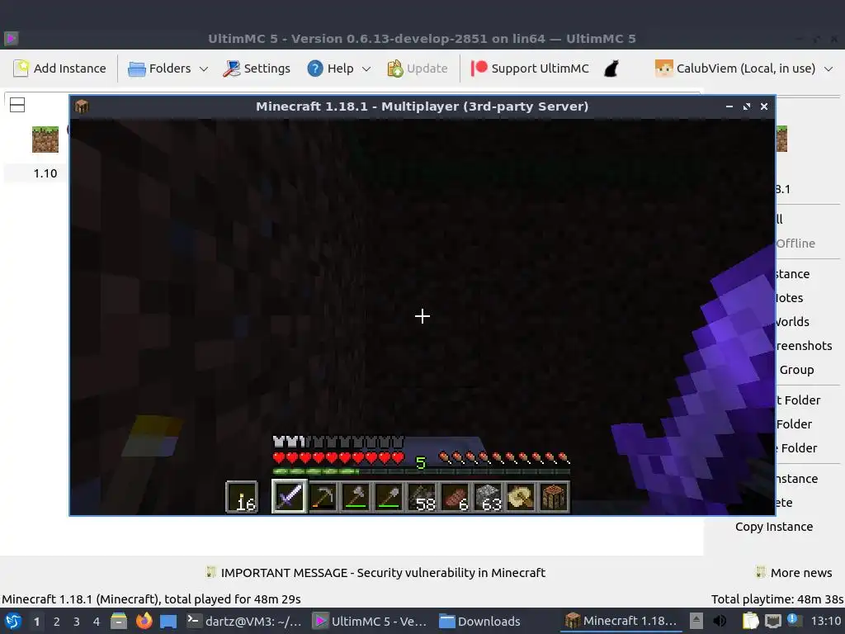The height and width of the screenshot is (634, 845).
Task: Select the 1.10 instance grass block icon
Action: pyautogui.click(x=45, y=140)
